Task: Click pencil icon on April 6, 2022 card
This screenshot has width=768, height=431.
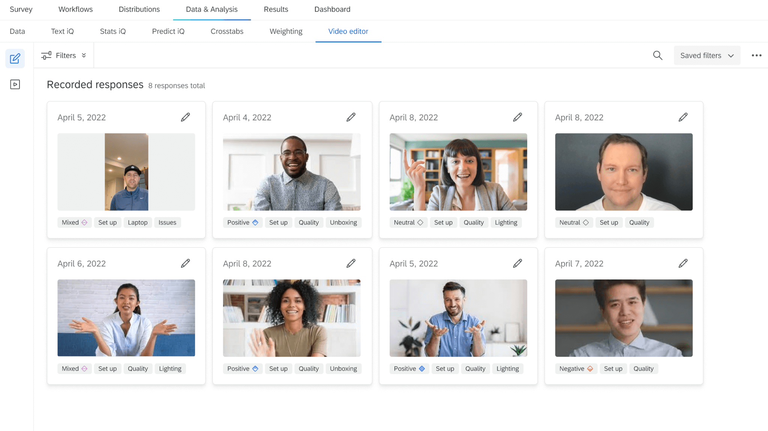Action: click(x=185, y=263)
